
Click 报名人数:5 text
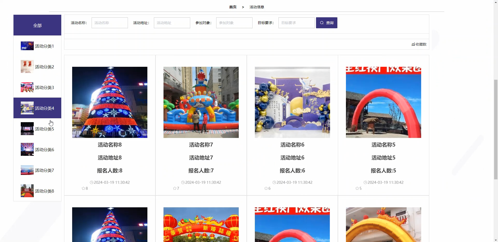pyautogui.click(x=384, y=171)
